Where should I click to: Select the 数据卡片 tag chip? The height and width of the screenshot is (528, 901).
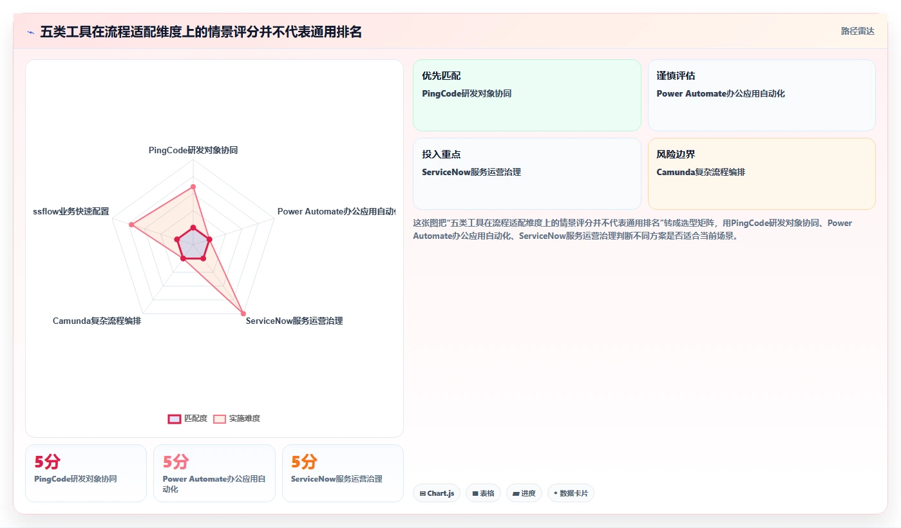click(x=571, y=493)
